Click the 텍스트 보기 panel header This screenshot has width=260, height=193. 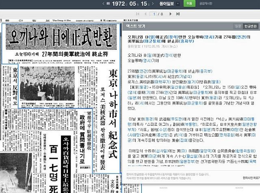pyautogui.click(x=135, y=26)
